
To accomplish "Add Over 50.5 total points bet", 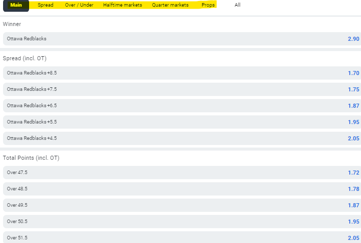I will pos(182,222).
